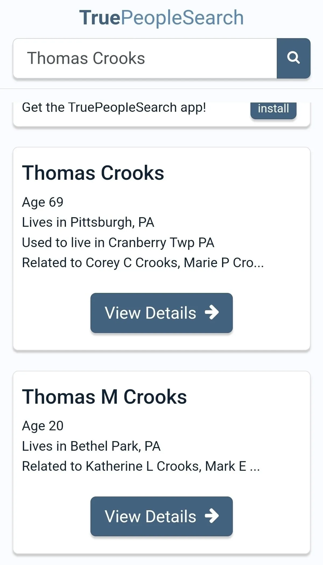Click the "Age 69" line
The image size is (323, 565).
point(43,202)
